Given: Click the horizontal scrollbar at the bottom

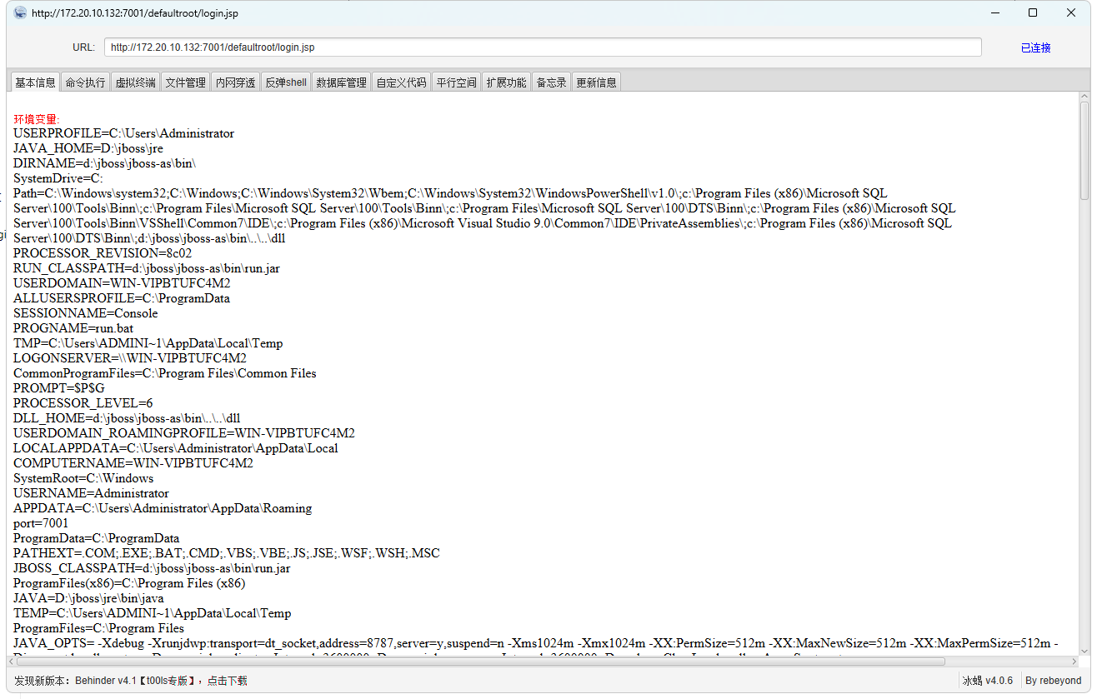Looking at the screenshot, I should tap(479, 662).
